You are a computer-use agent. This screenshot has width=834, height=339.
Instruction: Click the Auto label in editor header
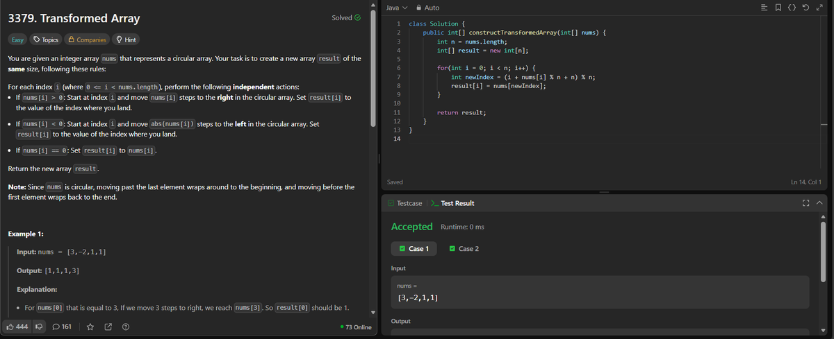click(x=432, y=8)
